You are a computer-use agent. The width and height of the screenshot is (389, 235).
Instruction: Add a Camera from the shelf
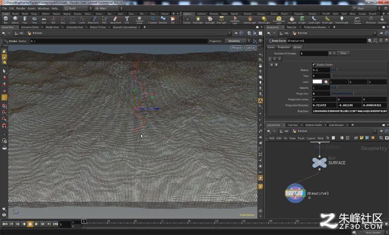(x=187, y=20)
